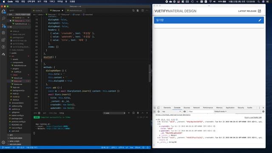The height and width of the screenshot is (153, 272).
Task: Switch to the Network tab in DevTools
Action: pyautogui.click(x=196, y=108)
